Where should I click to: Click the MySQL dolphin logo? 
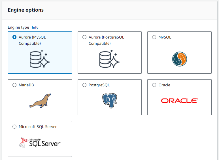point(179,59)
